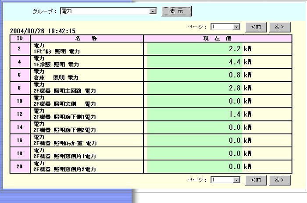Image resolution: width=307 pixels, height=203 pixels.
Task: Select ID cell 12
Action: pos(20,114)
